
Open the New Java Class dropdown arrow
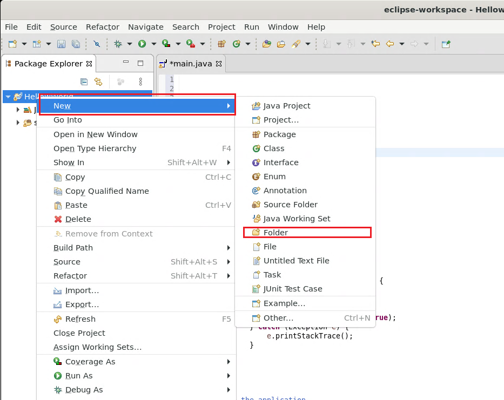(248, 44)
